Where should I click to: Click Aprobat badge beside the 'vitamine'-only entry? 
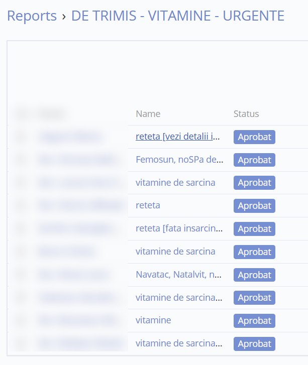coord(254,321)
